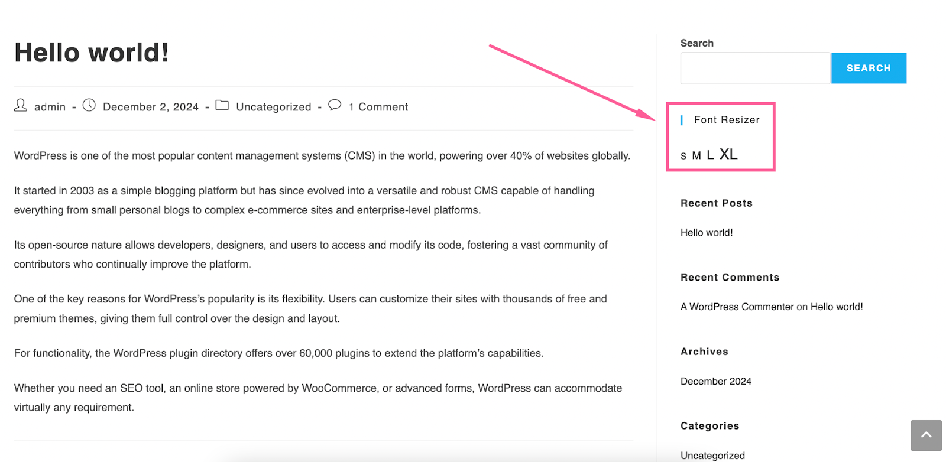Open the Uncategorized category link in post meta
The image size is (946, 462).
[274, 107]
